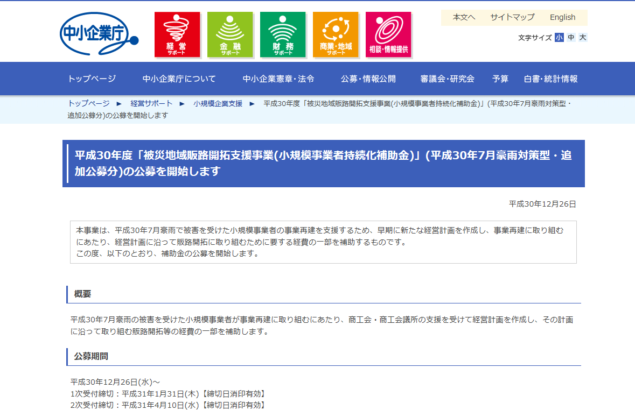Image resolution: width=635 pixels, height=417 pixels.
Task: Click the 中小企業庁 logo
Action: (99, 34)
